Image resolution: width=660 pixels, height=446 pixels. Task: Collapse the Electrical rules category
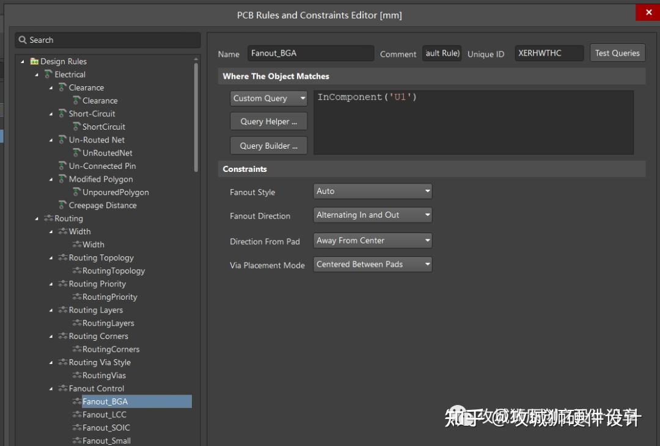pos(37,74)
